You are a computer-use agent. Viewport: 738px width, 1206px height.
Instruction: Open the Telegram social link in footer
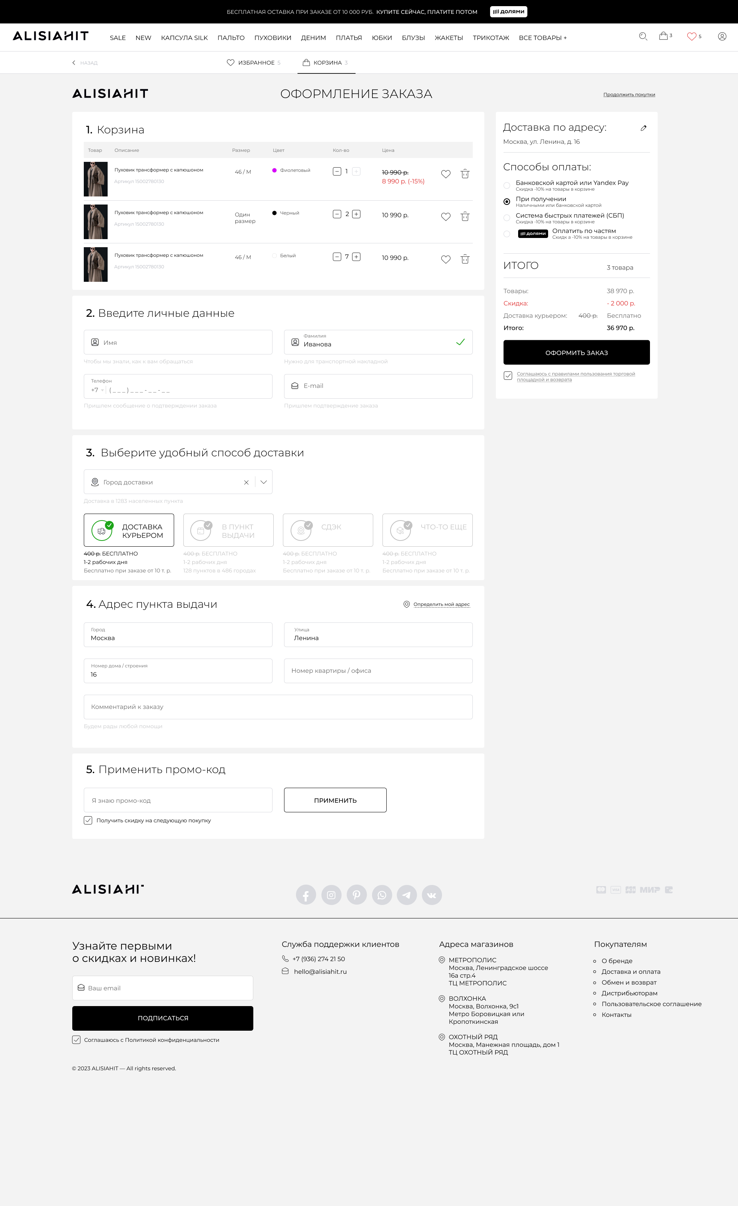[x=406, y=895]
